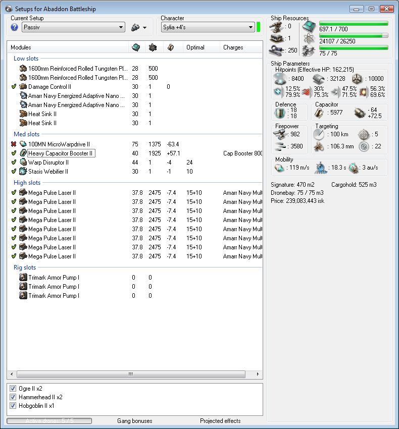
Task: Click the powergrid icon beside 24107 / 26250
Action: [x=309, y=38]
